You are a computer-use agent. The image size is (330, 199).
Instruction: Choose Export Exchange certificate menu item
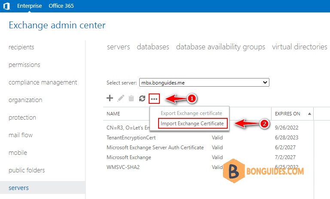[x=191, y=113]
